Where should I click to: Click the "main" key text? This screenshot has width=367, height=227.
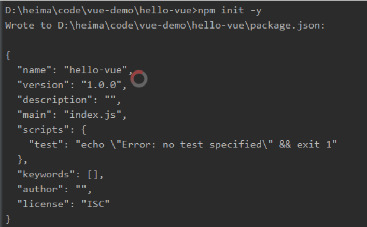pos(34,115)
